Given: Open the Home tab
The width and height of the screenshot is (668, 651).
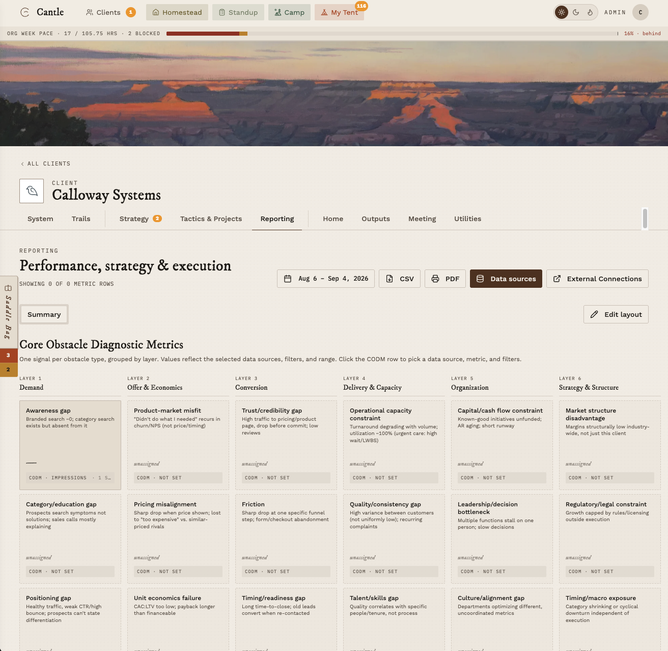Looking at the screenshot, I should tap(333, 219).
